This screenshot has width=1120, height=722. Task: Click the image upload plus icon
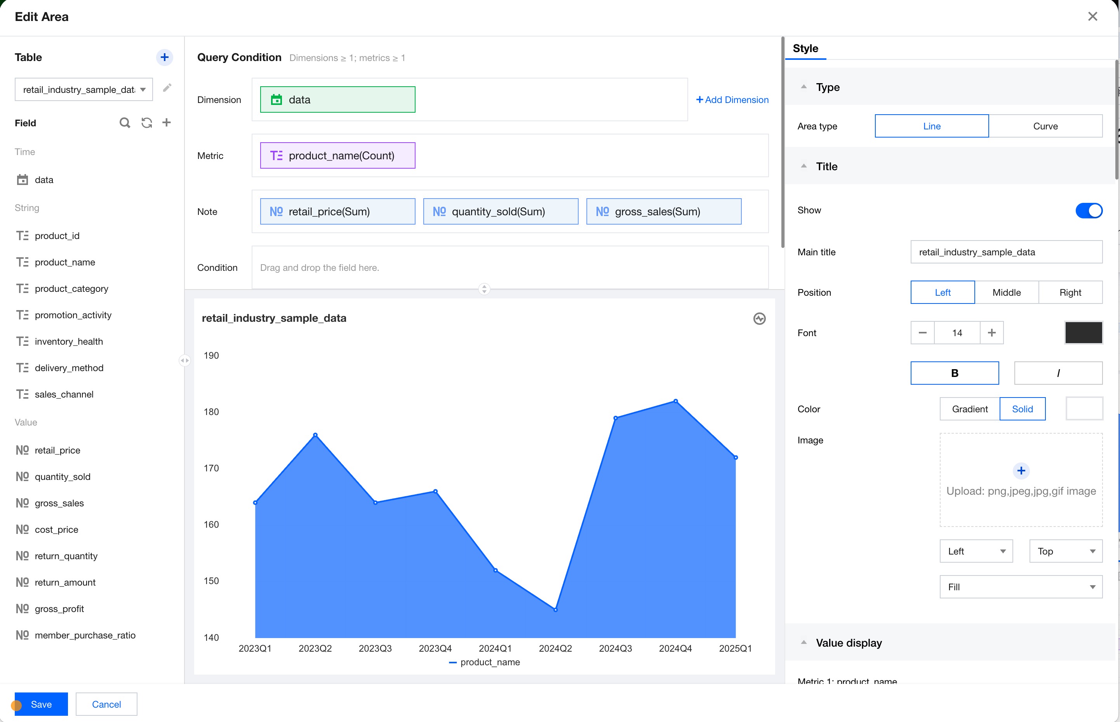coord(1021,471)
